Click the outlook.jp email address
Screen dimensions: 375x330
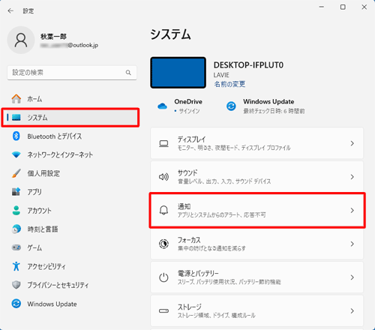click(69, 45)
